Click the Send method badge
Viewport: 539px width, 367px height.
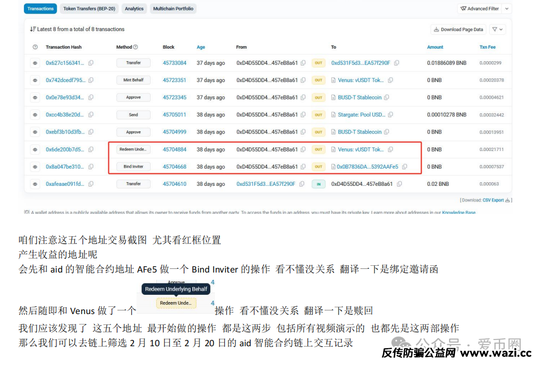(133, 115)
